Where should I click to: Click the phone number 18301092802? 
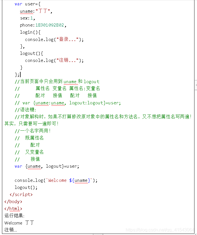50,25
